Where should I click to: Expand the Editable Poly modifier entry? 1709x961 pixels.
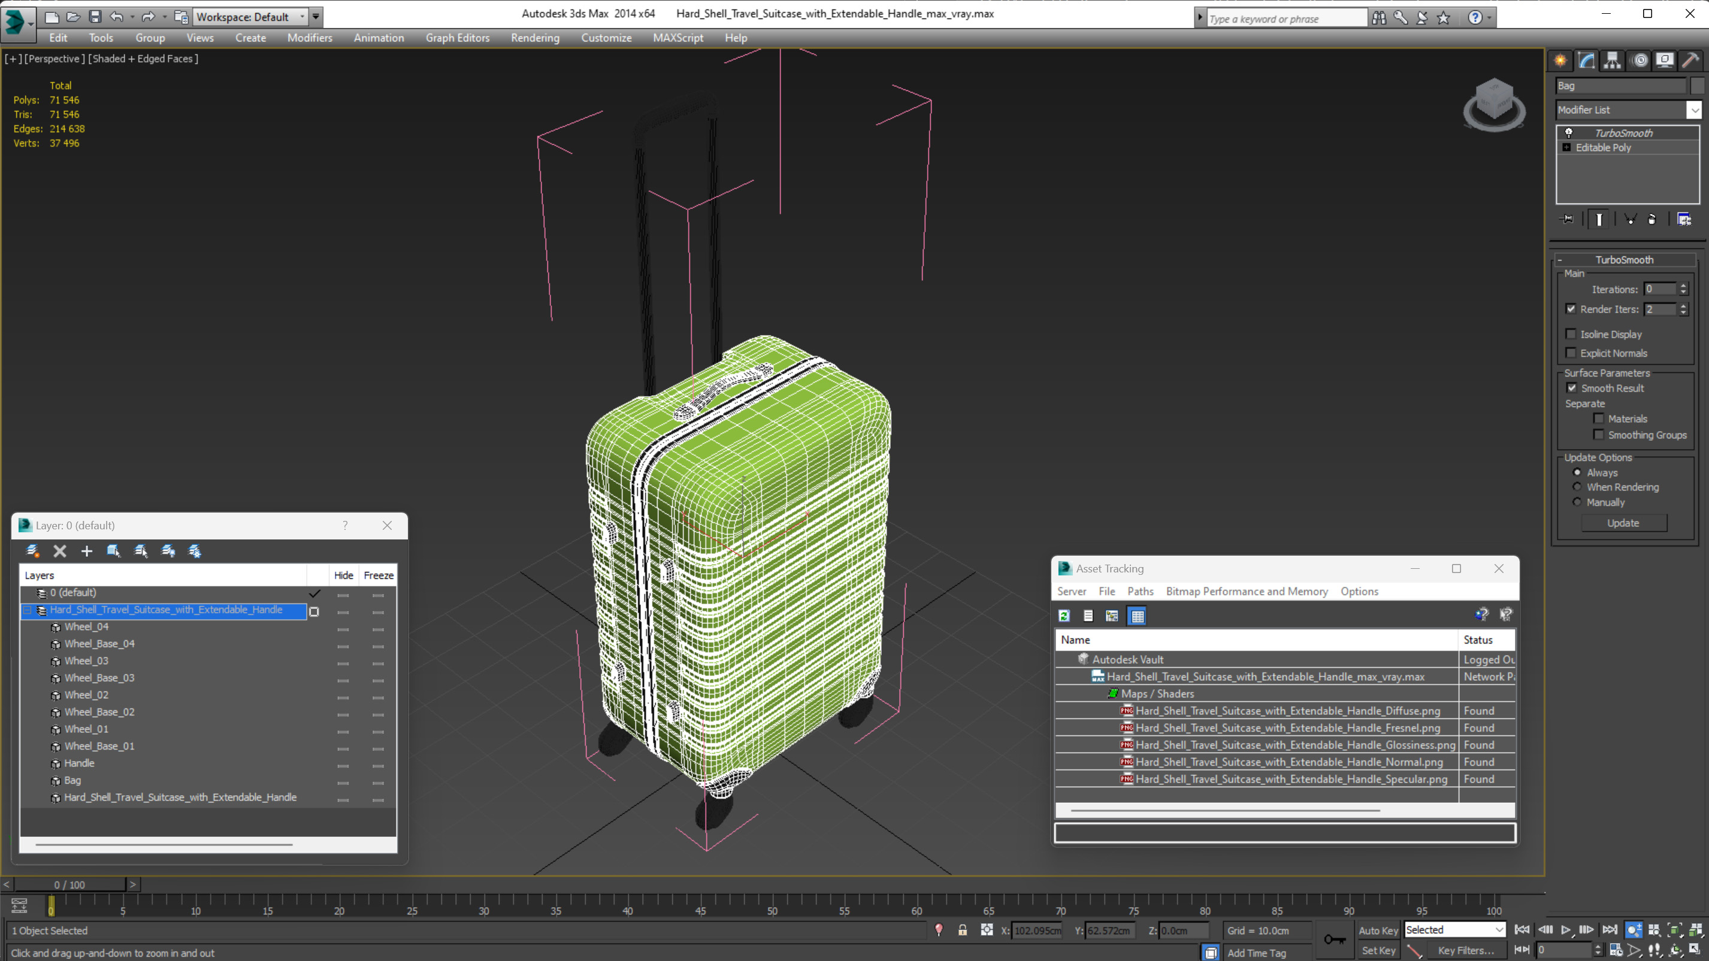pyautogui.click(x=1566, y=148)
